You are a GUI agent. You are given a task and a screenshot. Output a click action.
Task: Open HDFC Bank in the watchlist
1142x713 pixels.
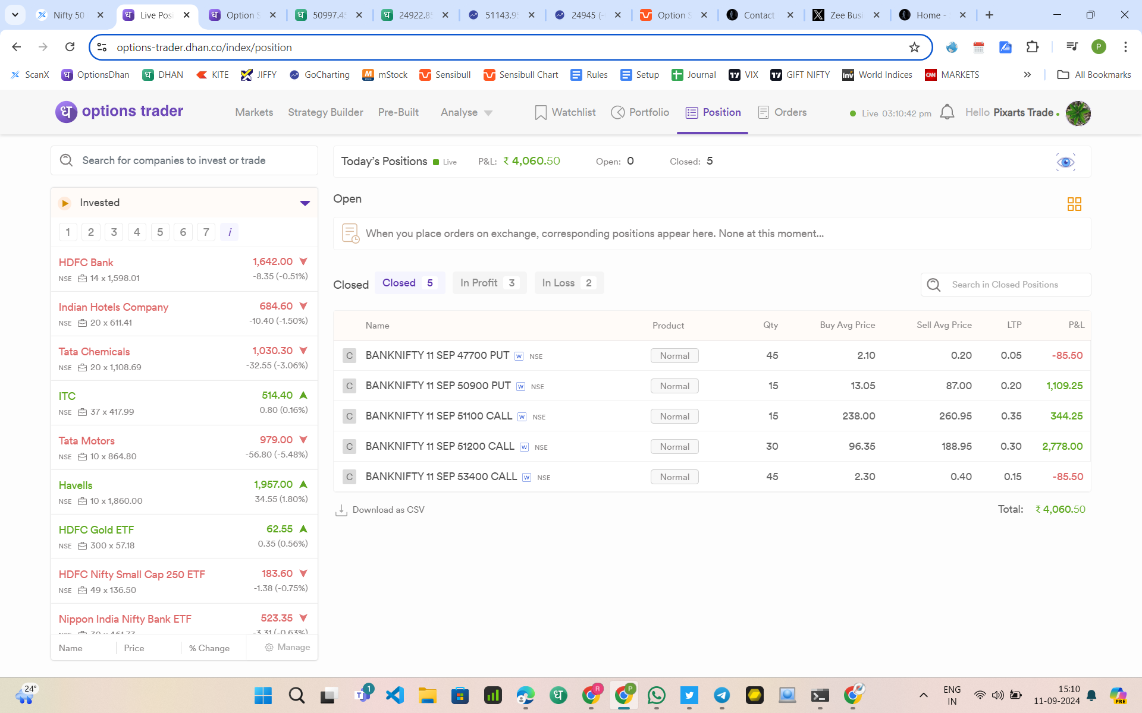click(184, 269)
